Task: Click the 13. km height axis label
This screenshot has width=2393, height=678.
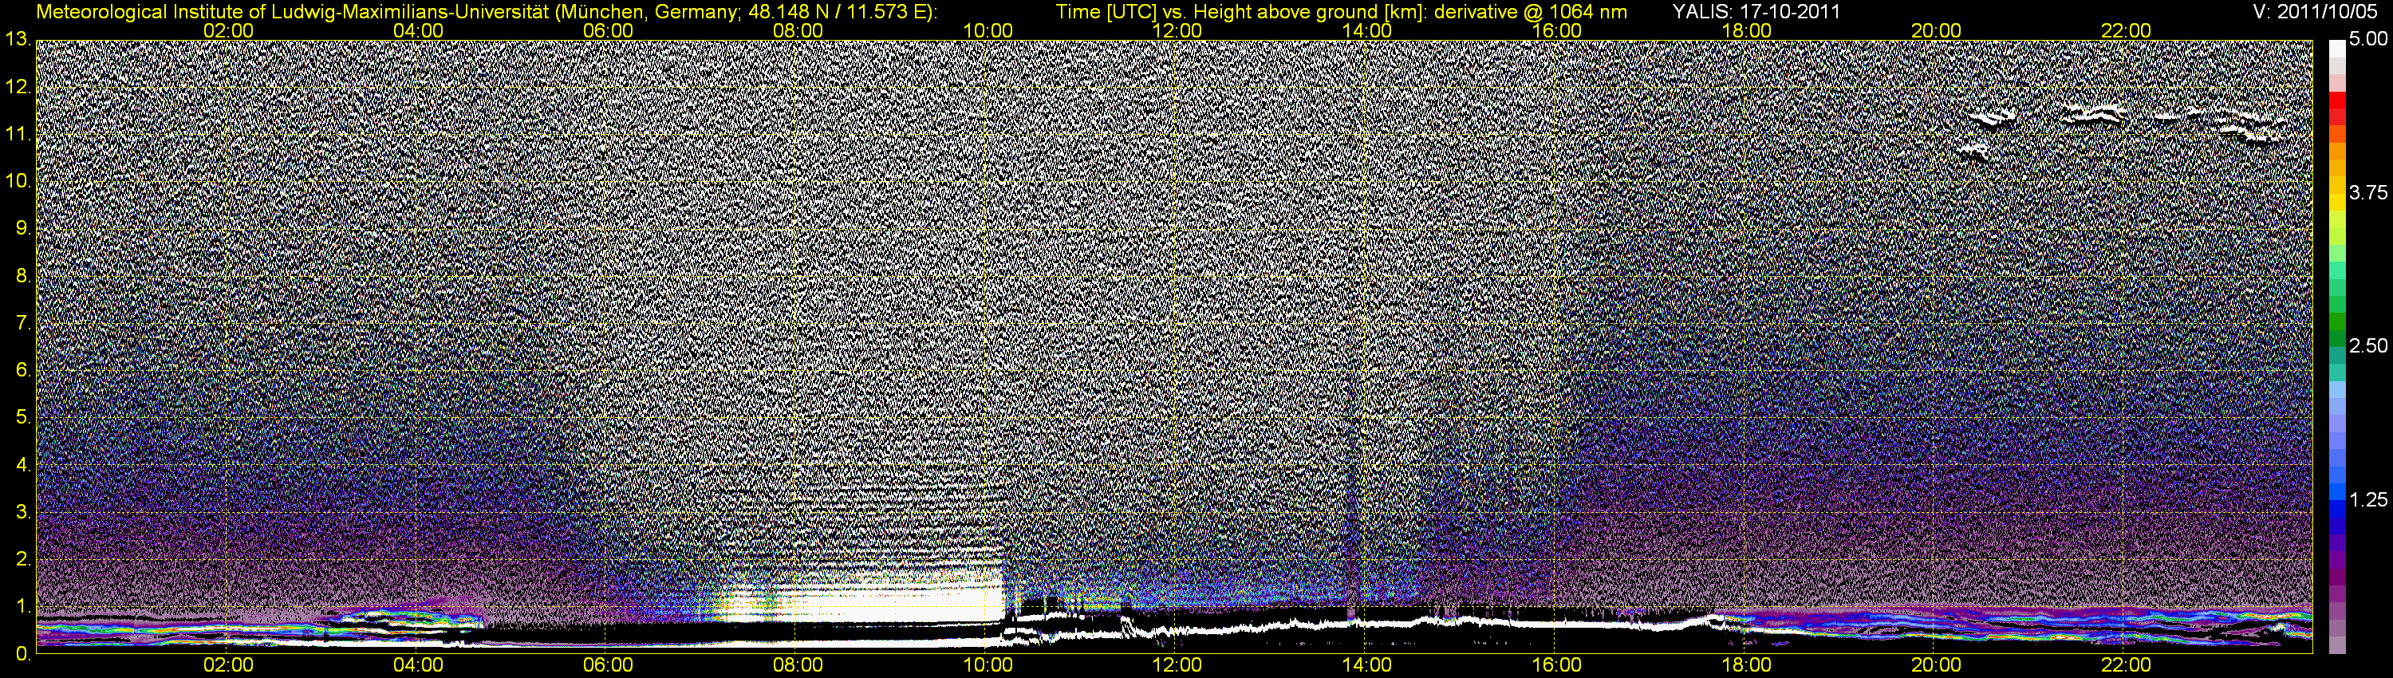Action: pyautogui.click(x=18, y=39)
